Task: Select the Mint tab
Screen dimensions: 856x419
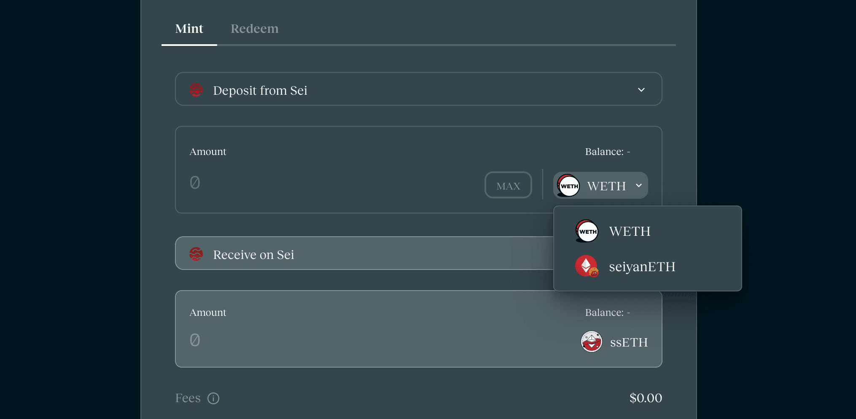Action: click(x=189, y=29)
